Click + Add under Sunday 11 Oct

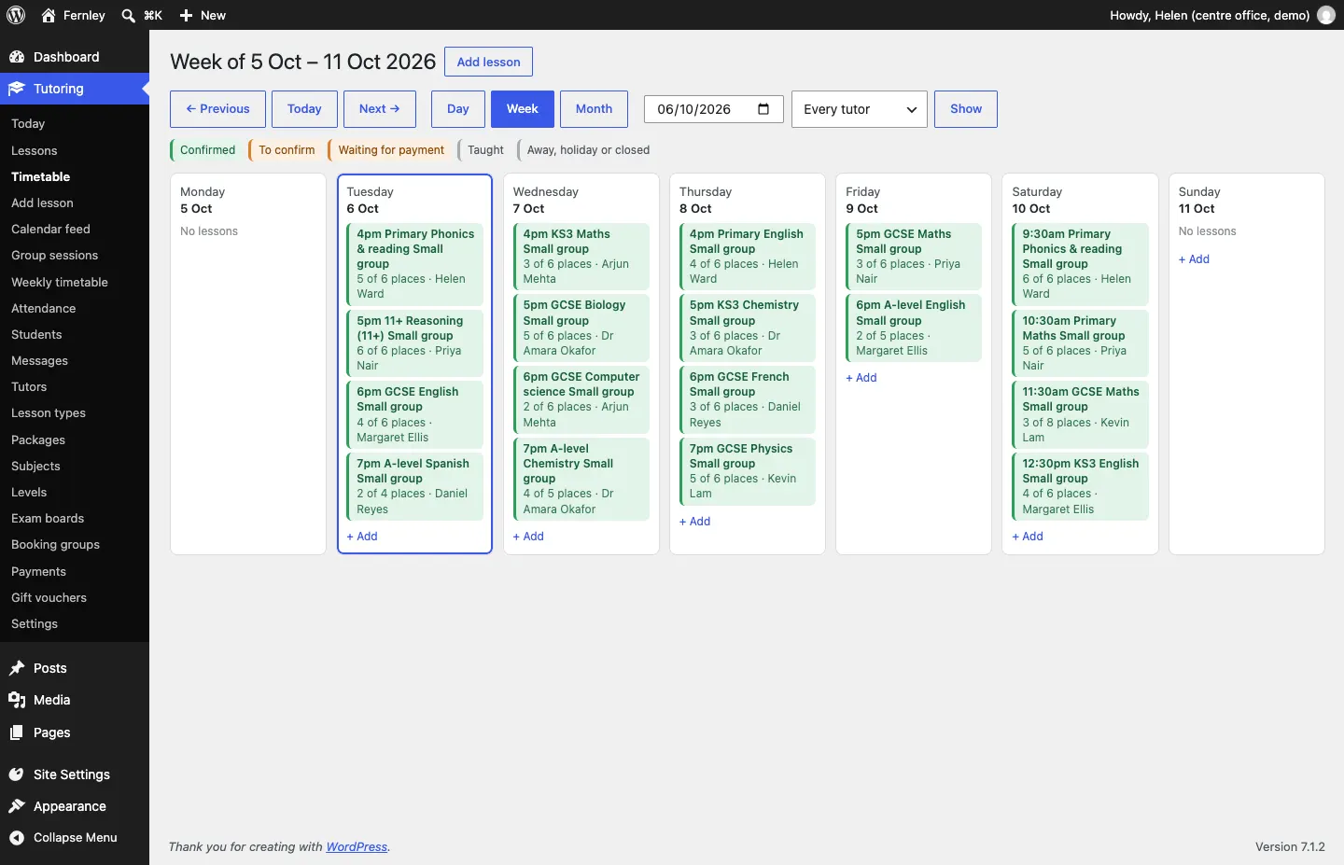[1194, 259]
